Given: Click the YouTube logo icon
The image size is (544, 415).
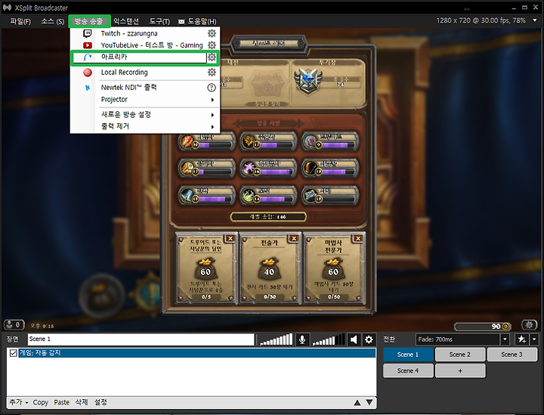Looking at the screenshot, I should [88, 45].
